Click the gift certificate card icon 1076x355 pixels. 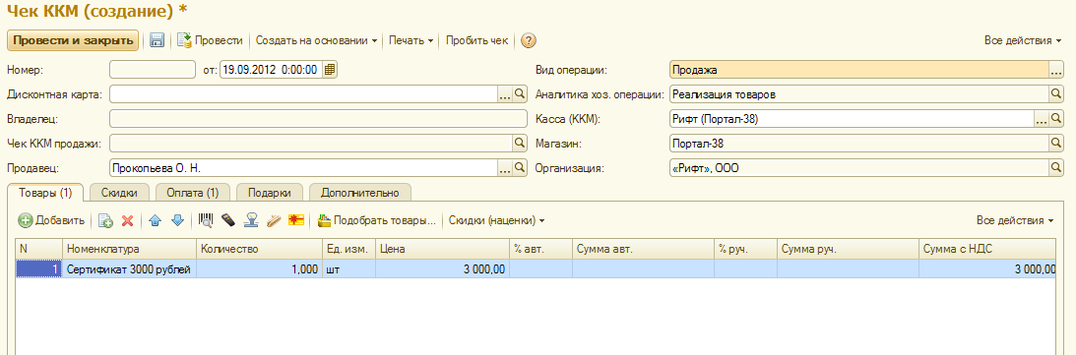click(x=296, y=220)
